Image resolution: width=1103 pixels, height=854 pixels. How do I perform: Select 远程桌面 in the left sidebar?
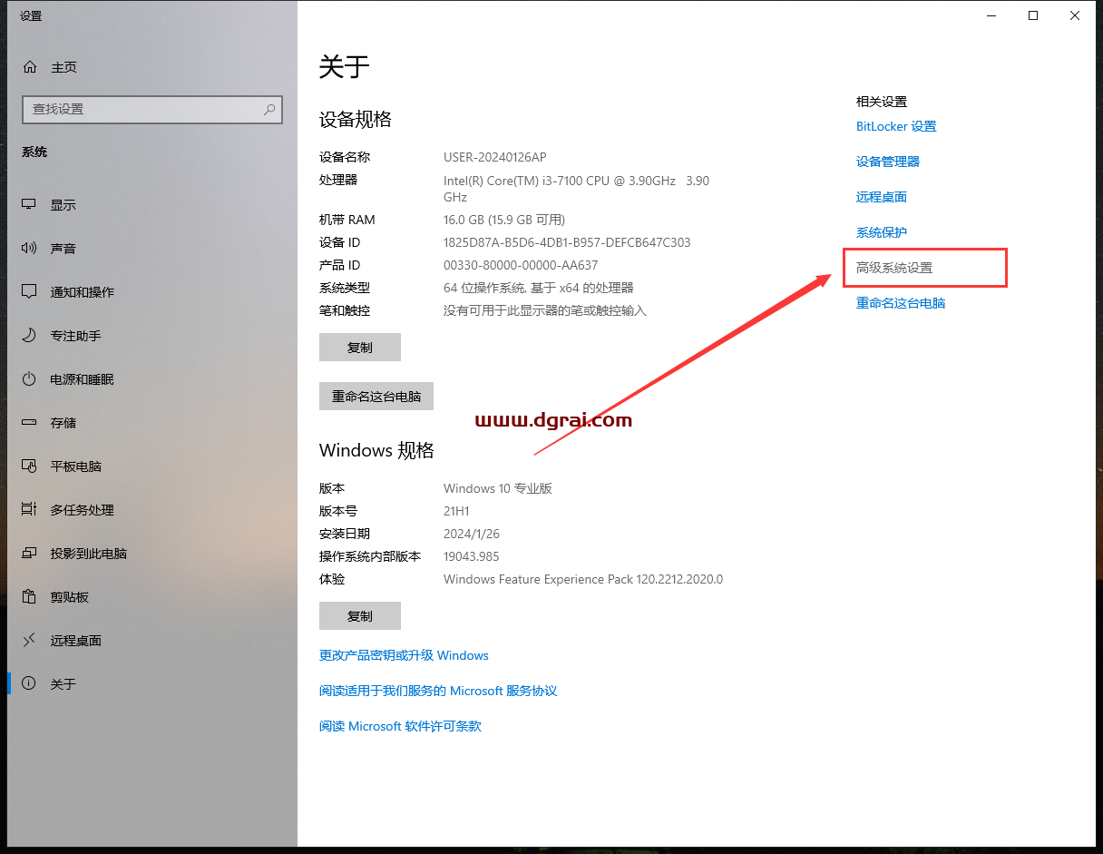tap(152, 641)
